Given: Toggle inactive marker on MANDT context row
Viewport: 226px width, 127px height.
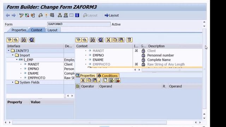Looking at the screenshot, I should coord(136,51).
